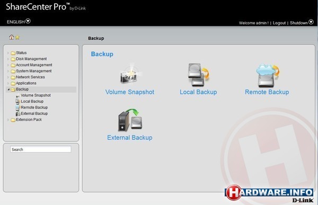Expand the Disk Management tree node
Image resolution: width=318 pixels, height=205 pixels.
(x=8, y=59)
